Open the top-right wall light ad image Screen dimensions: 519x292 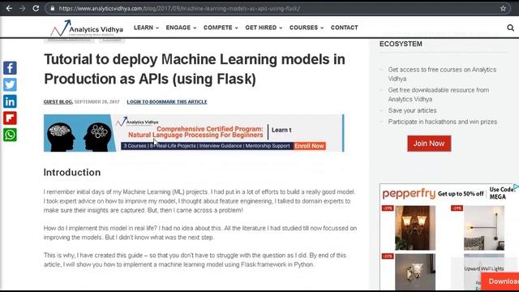[484, 228]
